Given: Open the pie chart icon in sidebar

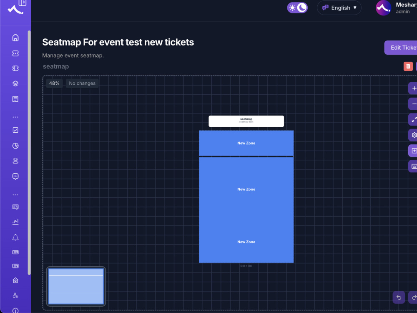Looking at the screenshot, I should pos(15,146).
